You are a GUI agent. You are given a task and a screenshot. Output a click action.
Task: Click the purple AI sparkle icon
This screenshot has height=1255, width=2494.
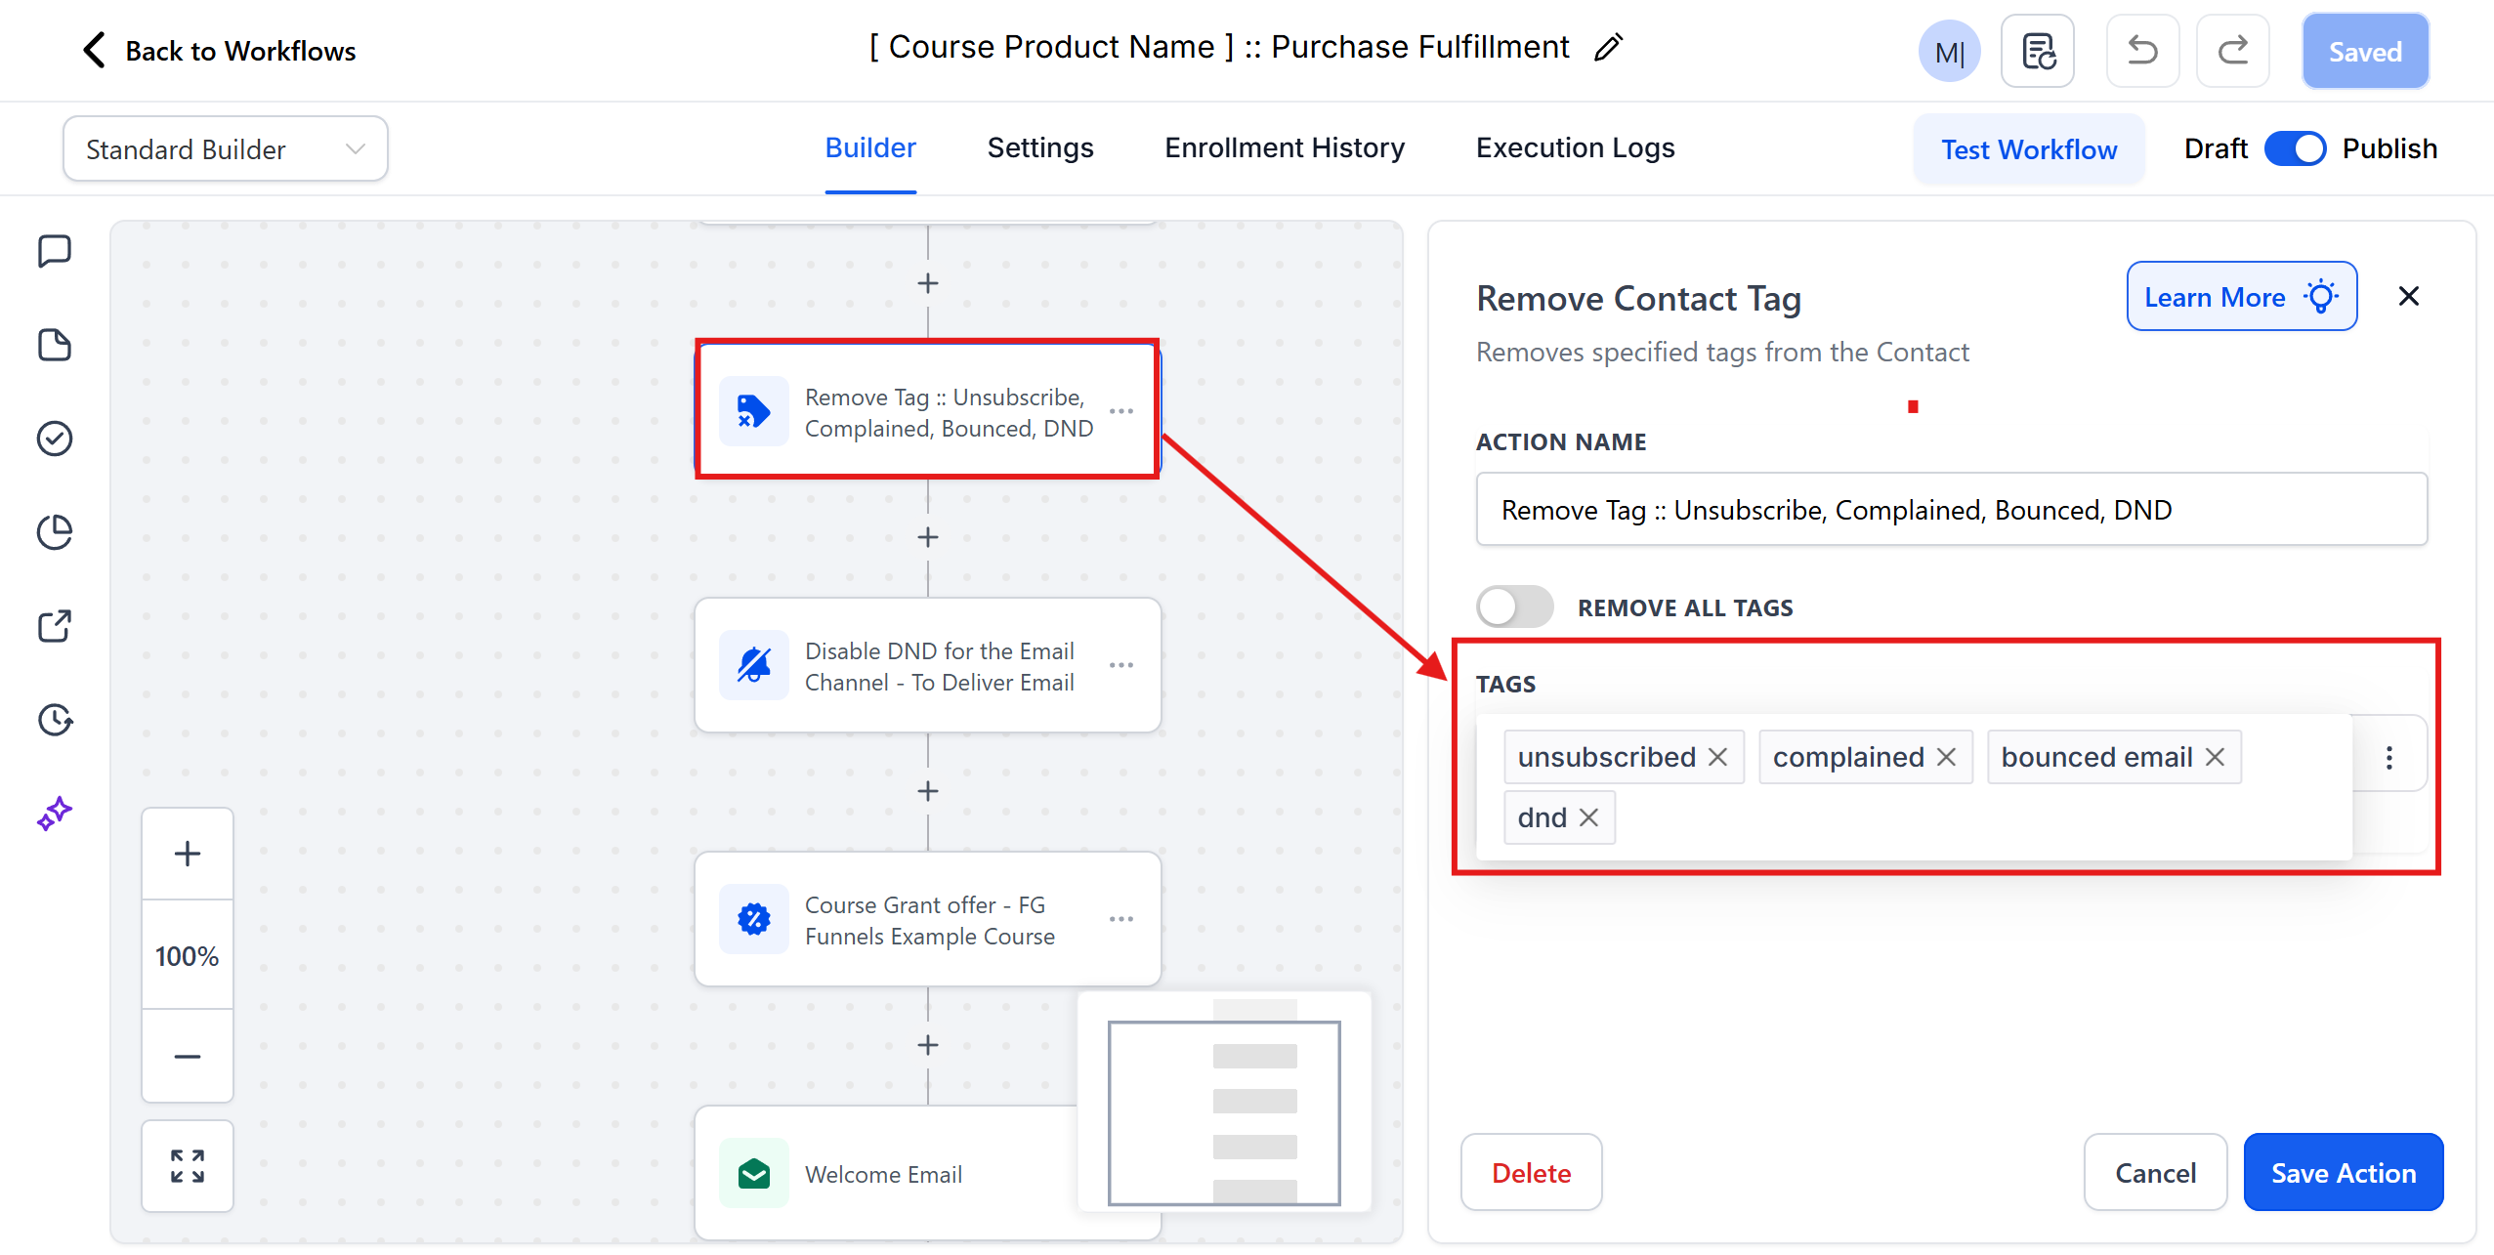coord(55,813)
